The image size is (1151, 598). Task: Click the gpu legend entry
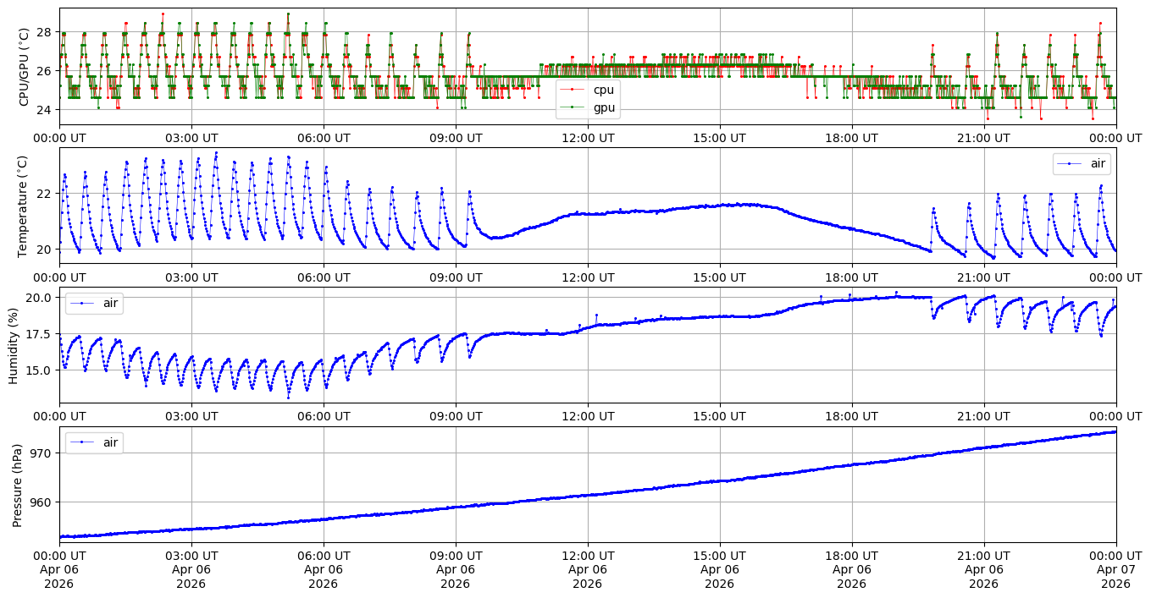[x=603, y=107]
